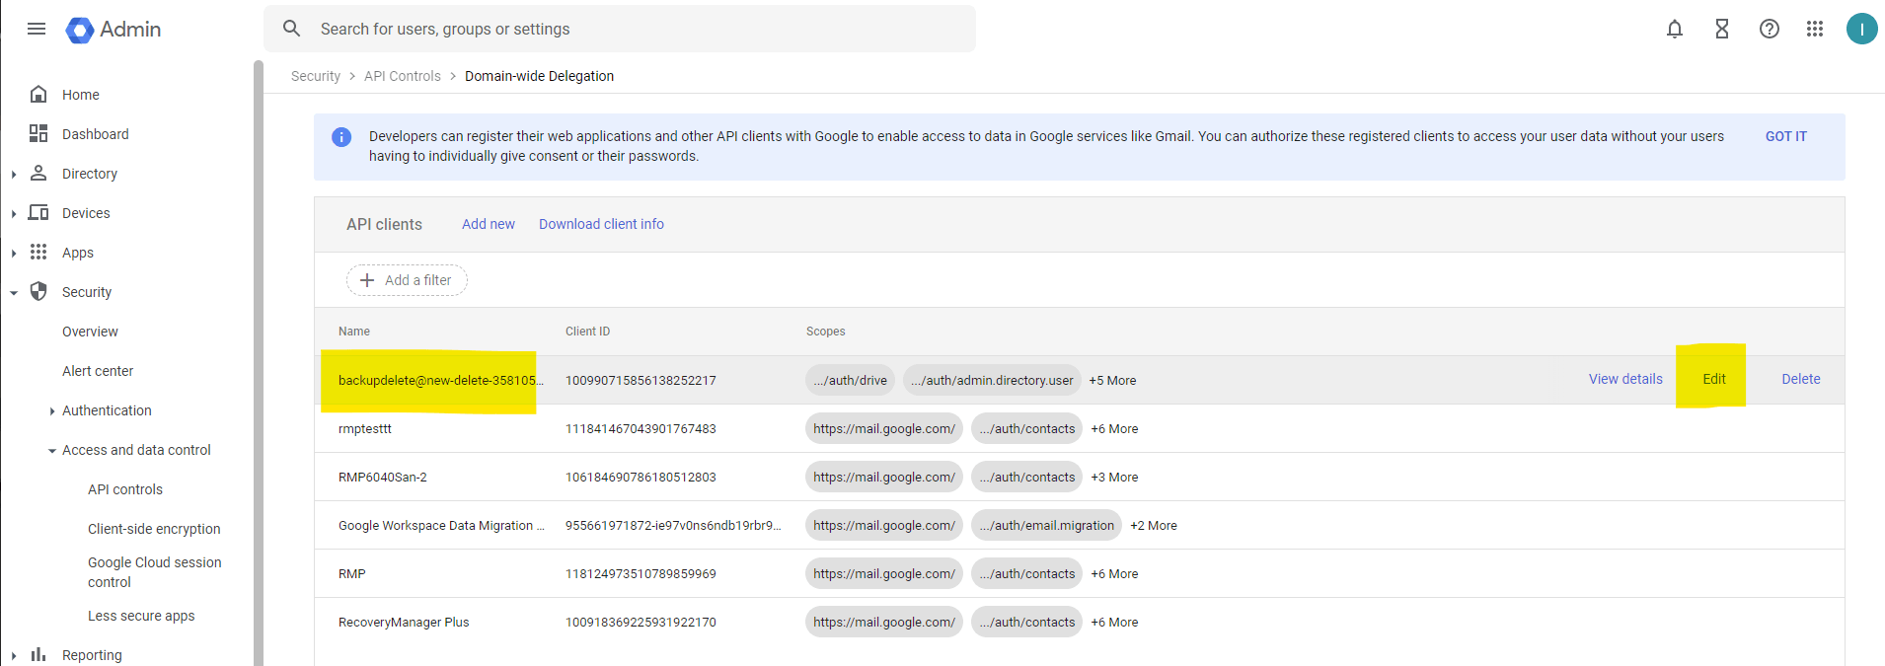Expand the Authentication submenu
This screenshot has height=666, width=1885.
(x=52, y=411)
